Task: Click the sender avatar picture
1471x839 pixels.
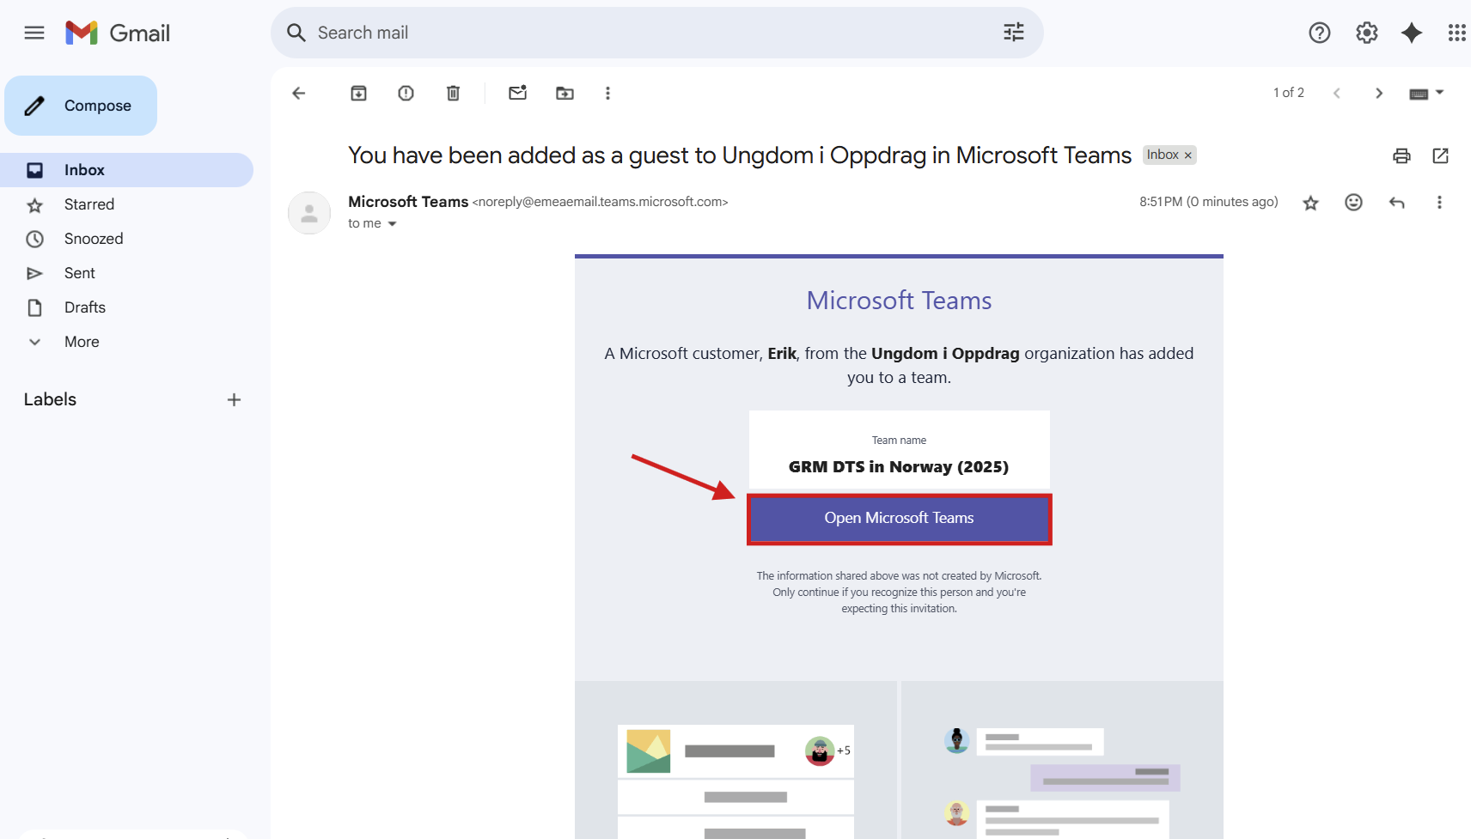Action: tap(309, 213)
